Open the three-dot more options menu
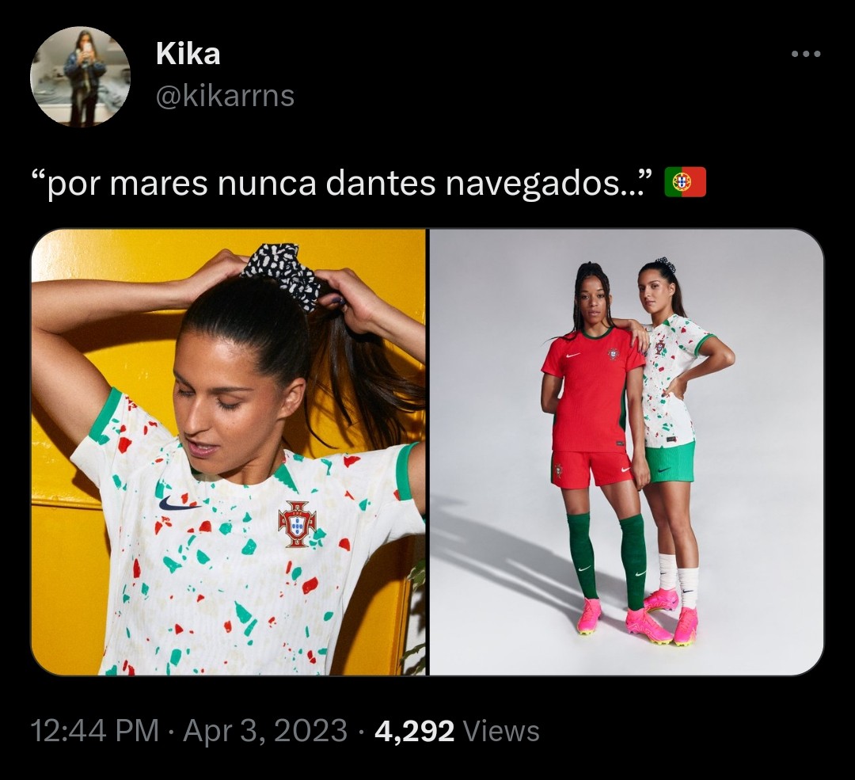The width and height of the screenshot is (855, 780). pyautogui.click(x=806, y=54)
